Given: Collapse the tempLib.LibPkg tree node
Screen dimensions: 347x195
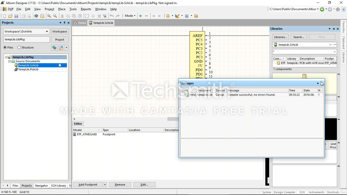Looking at the screenshot, I should [x=7, y=57].
